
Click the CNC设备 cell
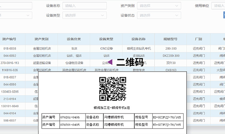[x=106, y=49]
